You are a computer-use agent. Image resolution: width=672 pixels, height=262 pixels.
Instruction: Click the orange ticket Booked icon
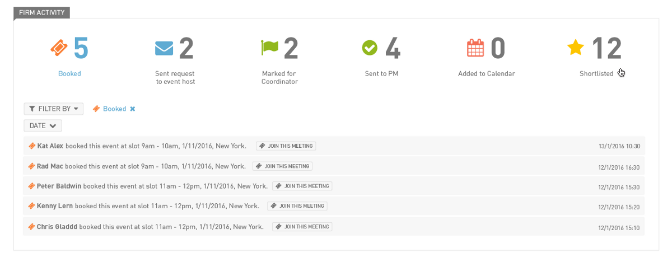[59, 49]
